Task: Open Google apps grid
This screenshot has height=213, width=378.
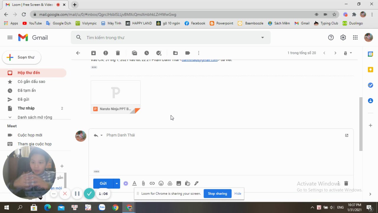Action: (x=355, y=38)
